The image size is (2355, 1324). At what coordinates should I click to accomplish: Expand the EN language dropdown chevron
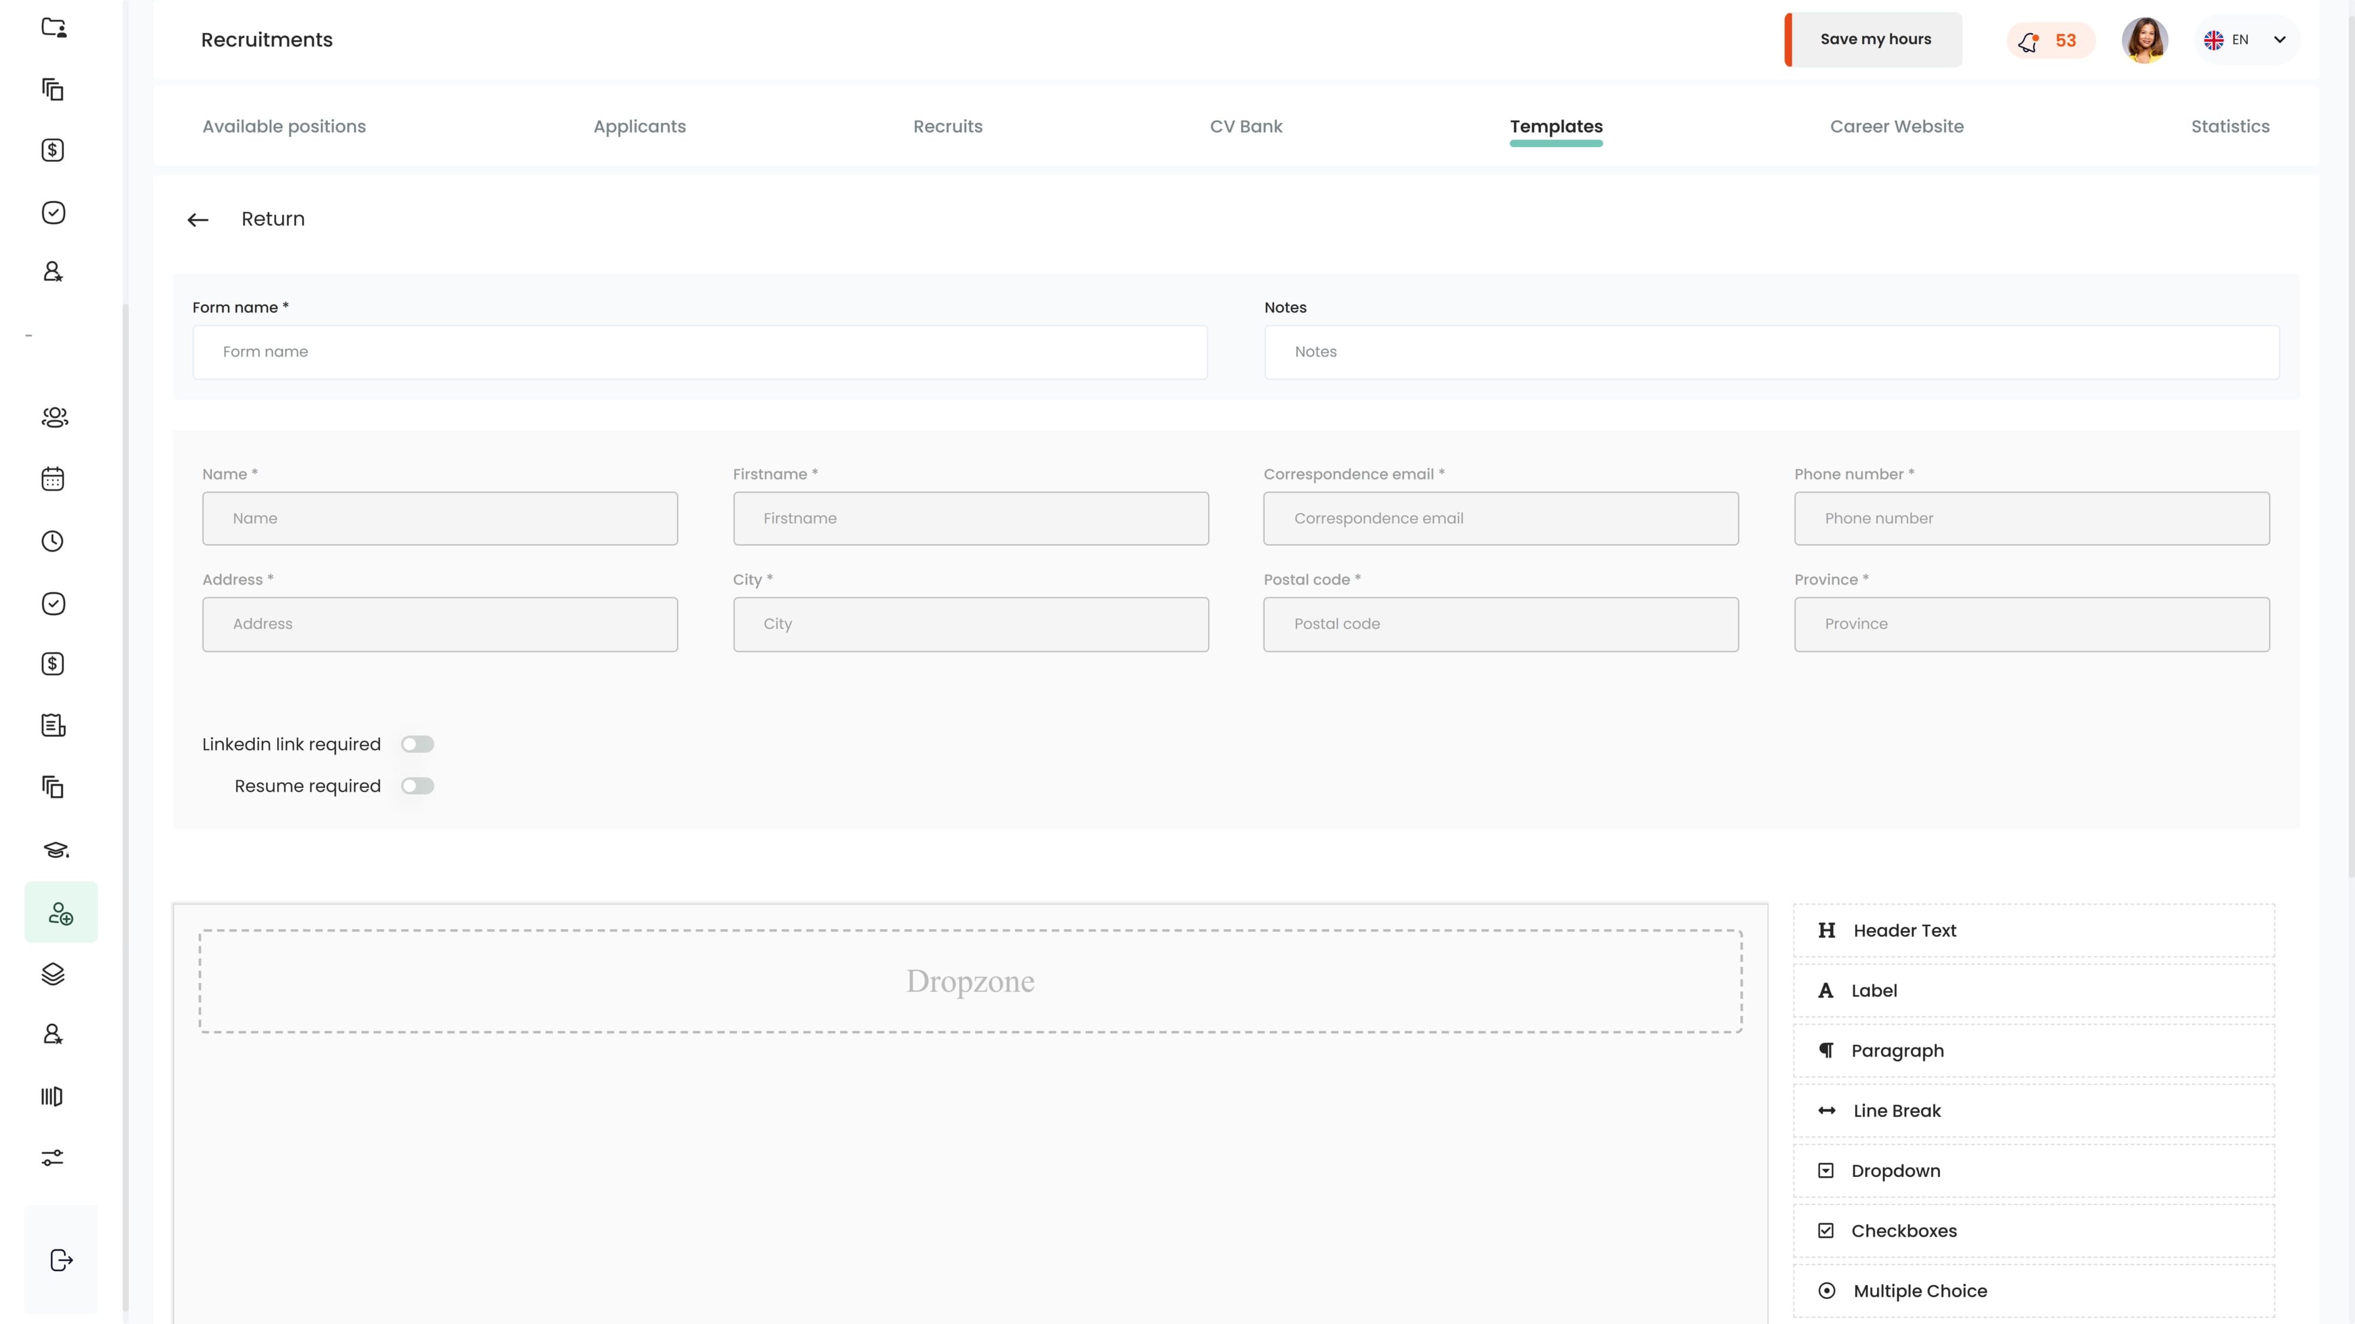pos(2279,39)
